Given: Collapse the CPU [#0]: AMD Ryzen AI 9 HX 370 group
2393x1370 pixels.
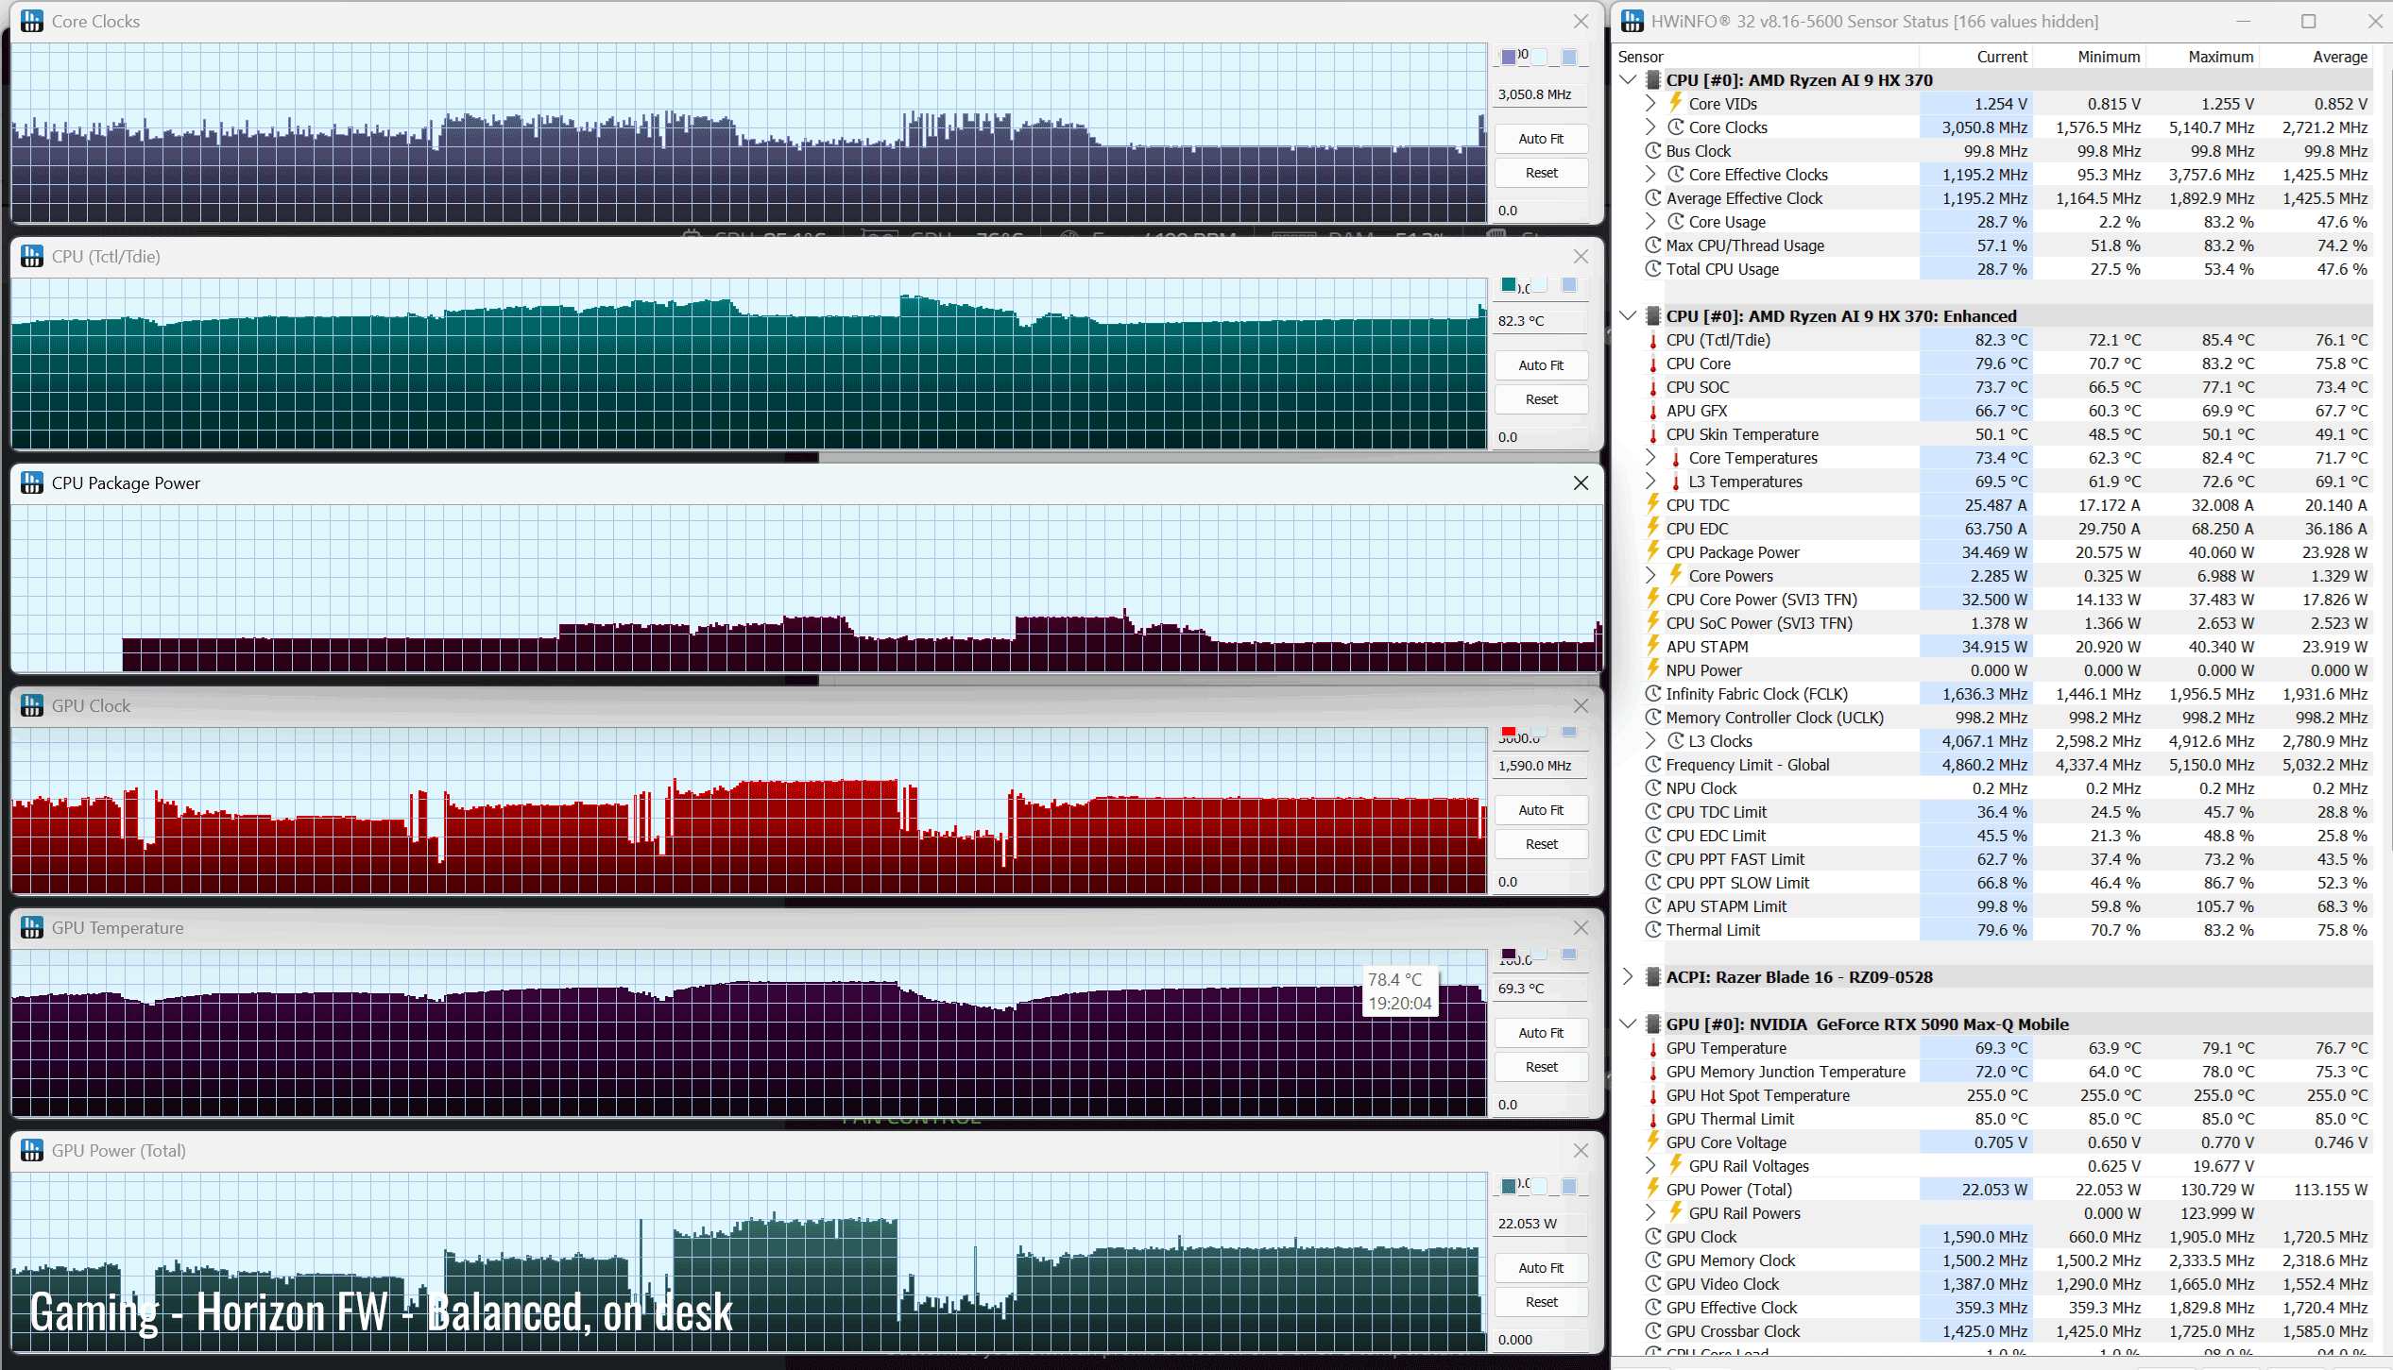Looking at the screenshot, I should pyautogui.click(x=1628, y=80).
